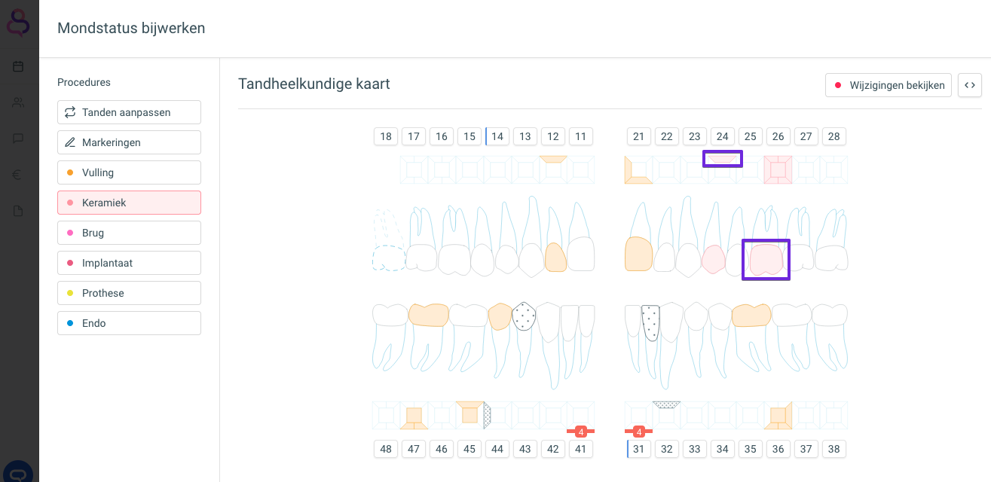991x482 pixels.
Task: Choose the Brug procedure option
Action: click(129, 233)
